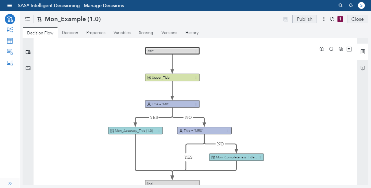This screenshot has width=371, height=188.
Task: Click the zoom out magnifier icon
Action: pos(331,49)
